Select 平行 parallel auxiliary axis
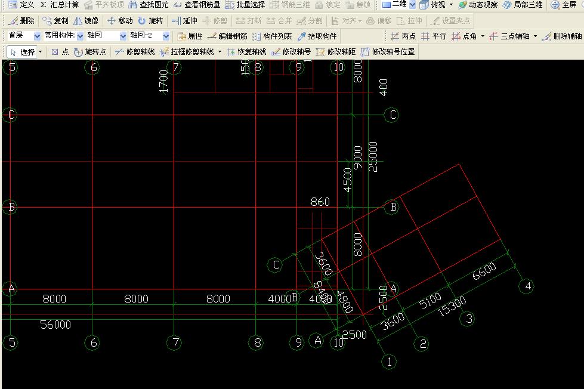Screen dimensions: 584x389 [x=434, y=36]
